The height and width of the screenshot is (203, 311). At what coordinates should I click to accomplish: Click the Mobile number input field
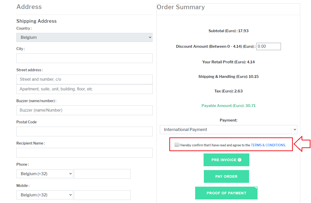click(x=102, y=195)
